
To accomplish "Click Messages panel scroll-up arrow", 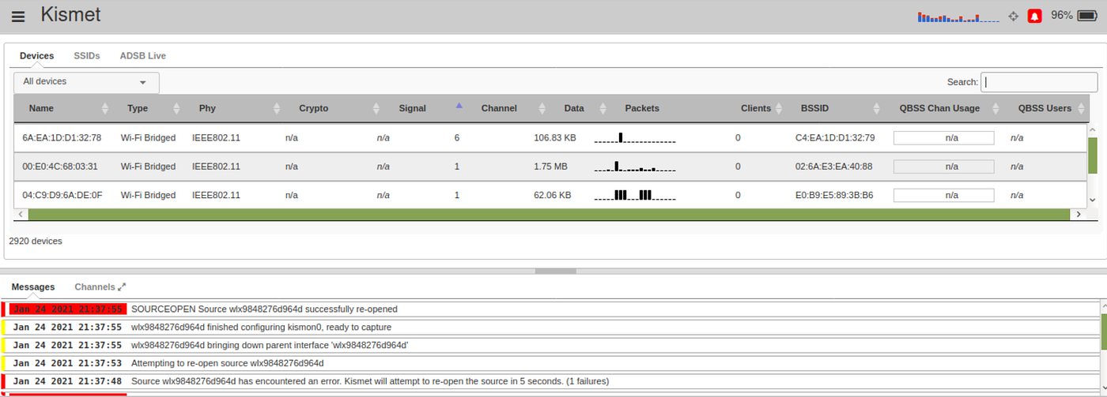I will [x=1104, y=305].
